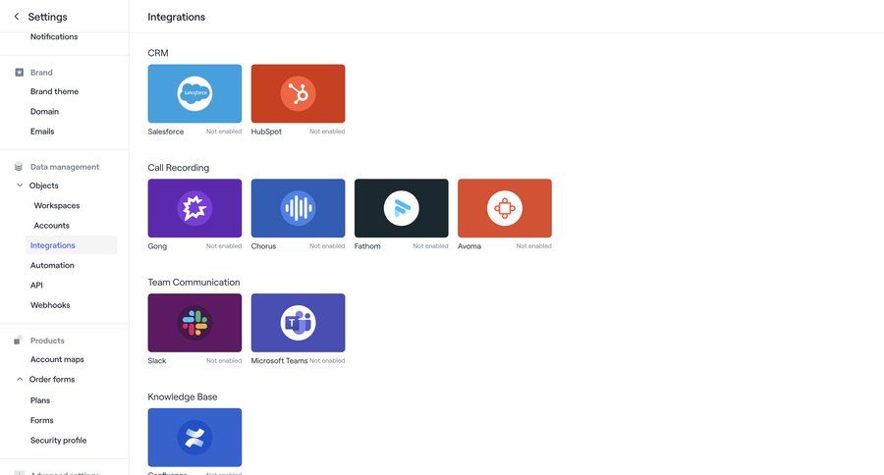Click the Microsoft Teams name label

(279, 360)
